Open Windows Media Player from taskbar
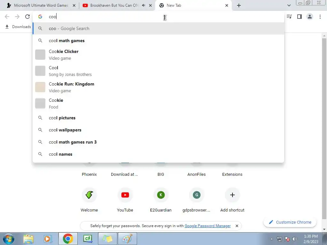This screenshot has height=245, width=327. click(48, 239)
